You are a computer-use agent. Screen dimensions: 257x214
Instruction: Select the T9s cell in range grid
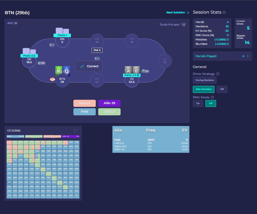(37, 160)
